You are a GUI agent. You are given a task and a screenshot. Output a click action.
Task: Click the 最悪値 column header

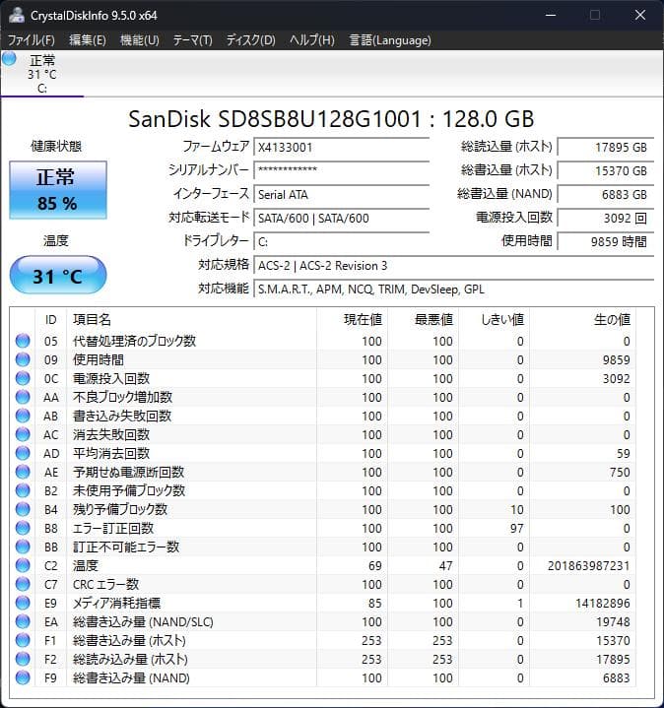tap(423, 320)
